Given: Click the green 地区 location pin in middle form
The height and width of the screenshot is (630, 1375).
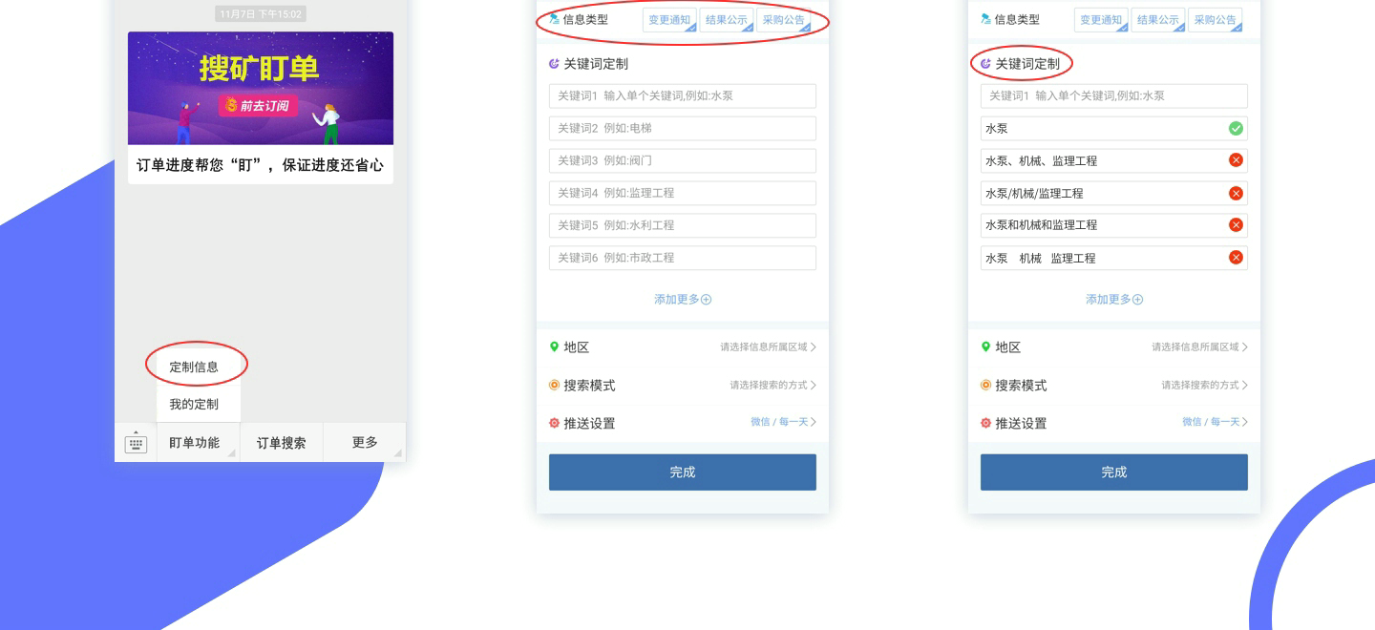Looking at the screenshot, I should pos(554,347).
